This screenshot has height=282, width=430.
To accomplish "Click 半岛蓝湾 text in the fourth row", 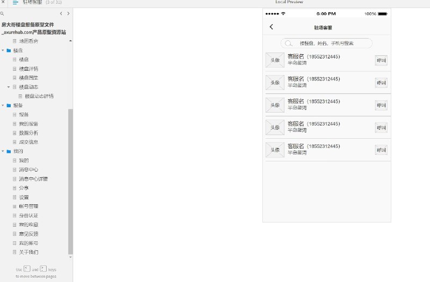I will coord(297,130).
